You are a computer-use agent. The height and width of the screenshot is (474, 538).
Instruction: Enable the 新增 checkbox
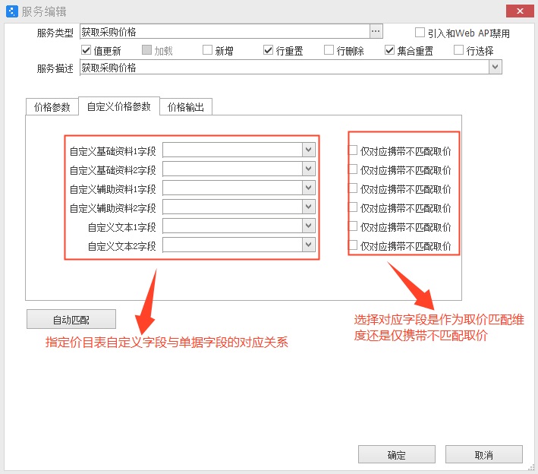[x=208, y=51]
